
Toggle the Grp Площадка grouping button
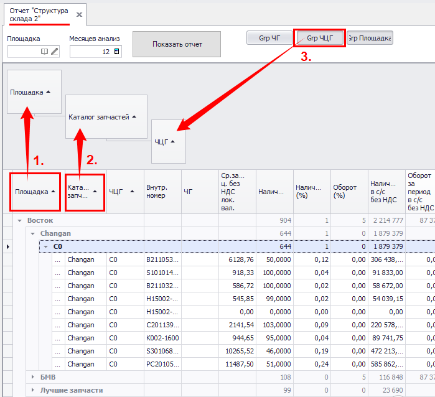point(370,39)
